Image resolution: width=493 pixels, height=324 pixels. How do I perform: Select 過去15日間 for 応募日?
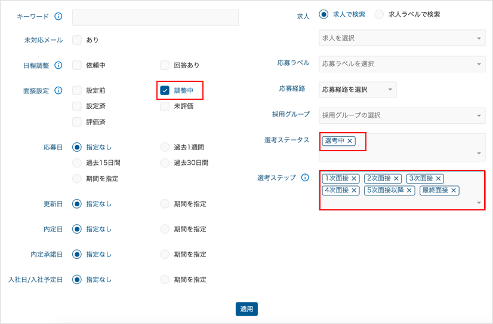point(77,163)
